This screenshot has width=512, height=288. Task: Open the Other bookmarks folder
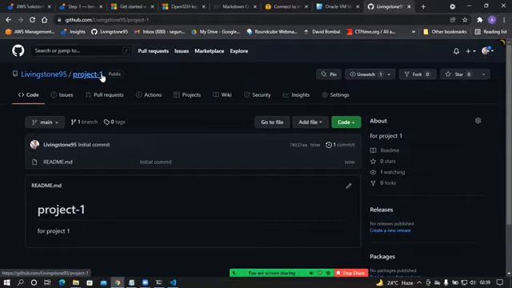(445, 32)
